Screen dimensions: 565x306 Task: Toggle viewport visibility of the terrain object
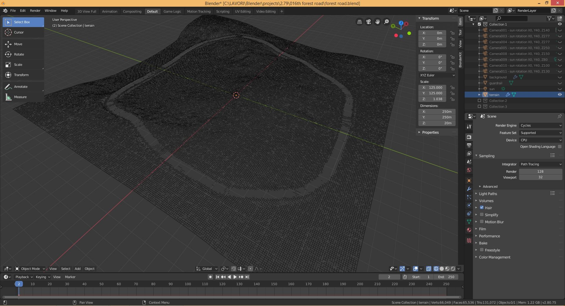[560, 95]
